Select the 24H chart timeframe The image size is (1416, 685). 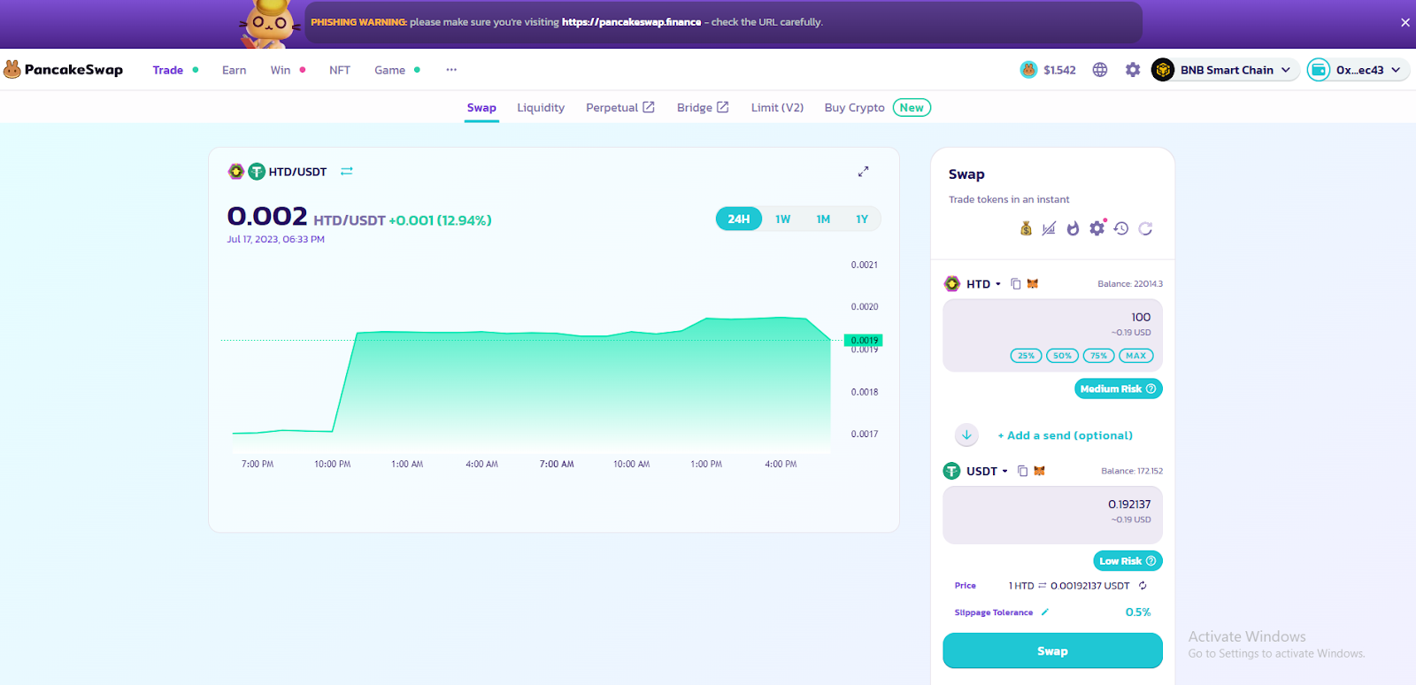[x=739, y=219]
